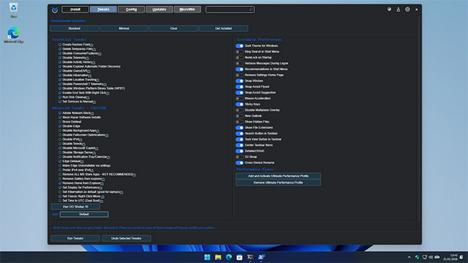468x263 pixels.
Task: Open the notifications bell in the tray
Action: click(x=462, y=257)
